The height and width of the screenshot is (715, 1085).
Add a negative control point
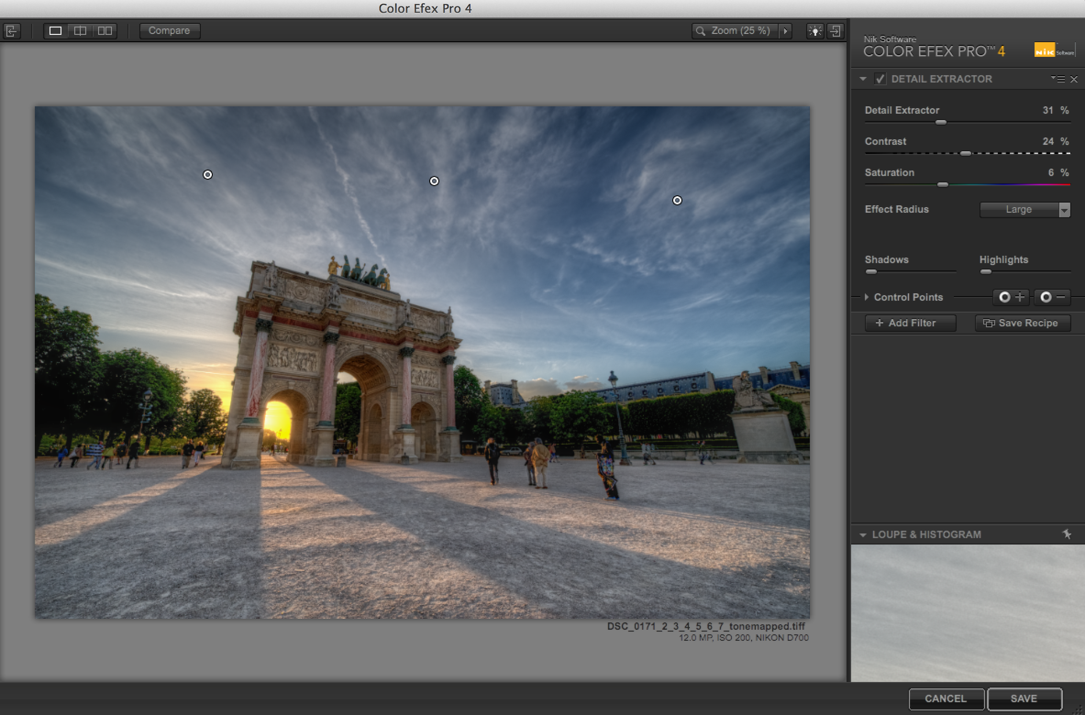pyautogui.click(x=1052, y=297)
